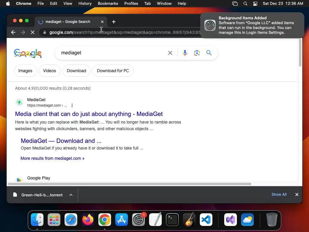This screenshot has height=232, width=309.
Task: Filter results by Videos
Action: pyautogui.click(x=49, y=71)
